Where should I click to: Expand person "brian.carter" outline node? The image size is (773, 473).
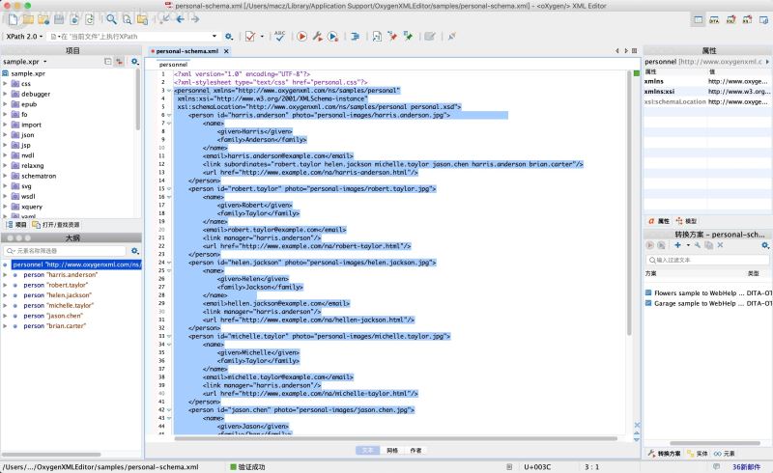coord(5,326)
